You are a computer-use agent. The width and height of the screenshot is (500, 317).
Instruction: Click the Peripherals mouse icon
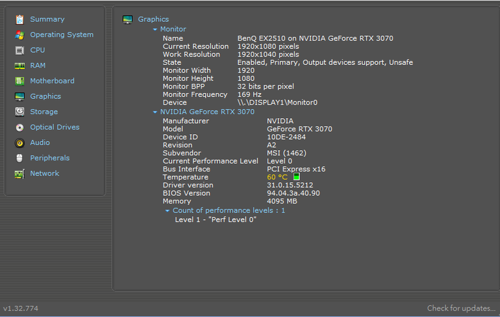tap(19, 158)
